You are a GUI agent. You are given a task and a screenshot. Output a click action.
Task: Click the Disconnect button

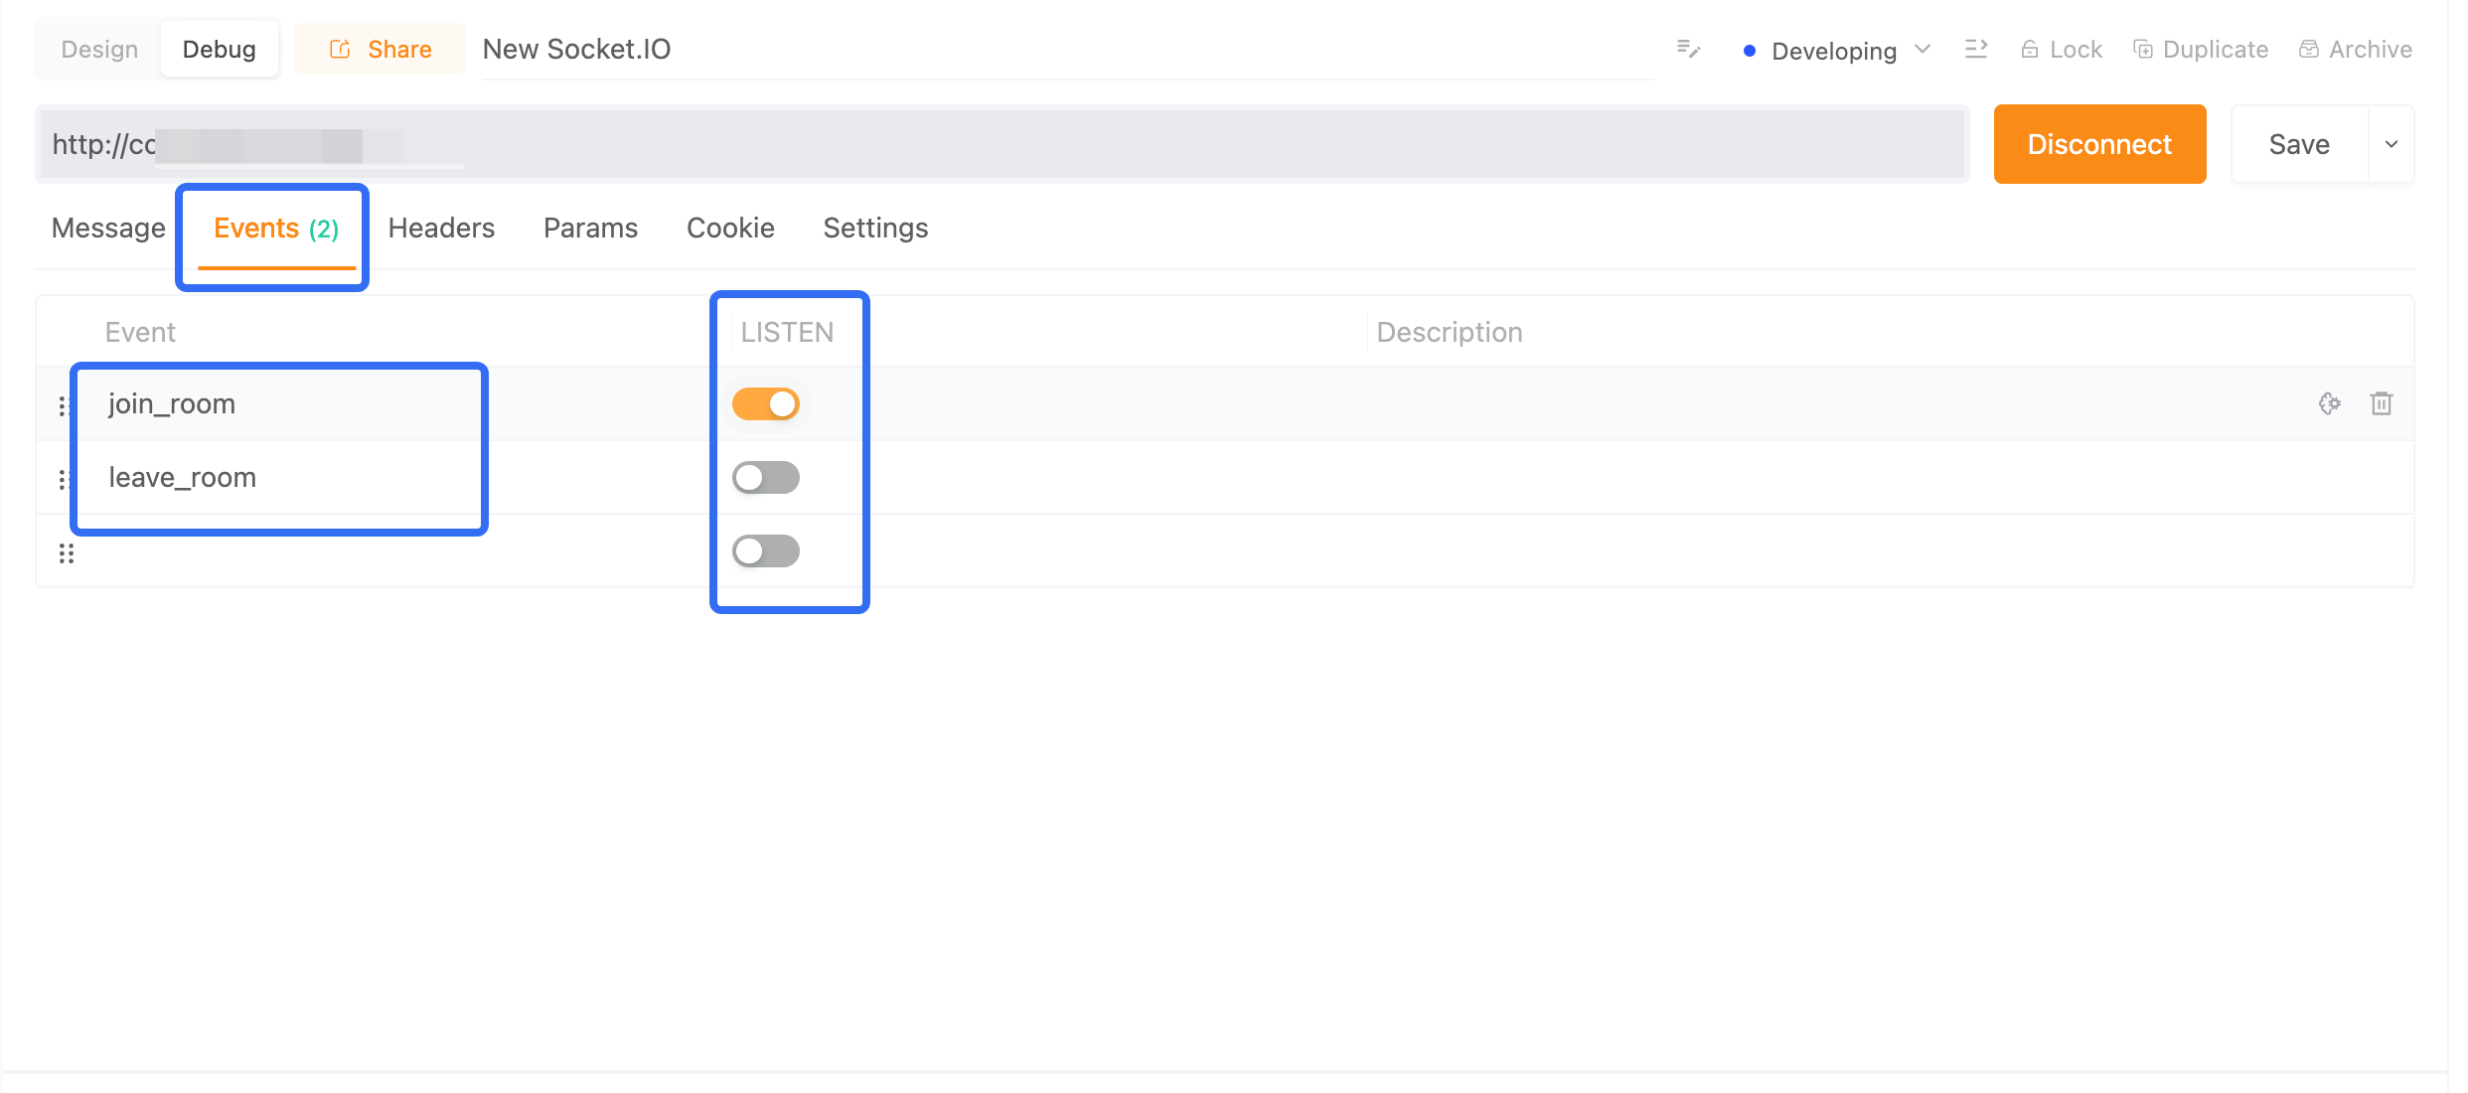pyautogui.click(x=2099, y=143)
